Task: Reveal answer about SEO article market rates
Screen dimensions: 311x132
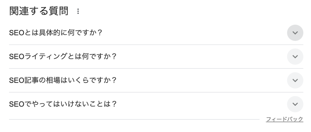Action: [x=295, y=80]
